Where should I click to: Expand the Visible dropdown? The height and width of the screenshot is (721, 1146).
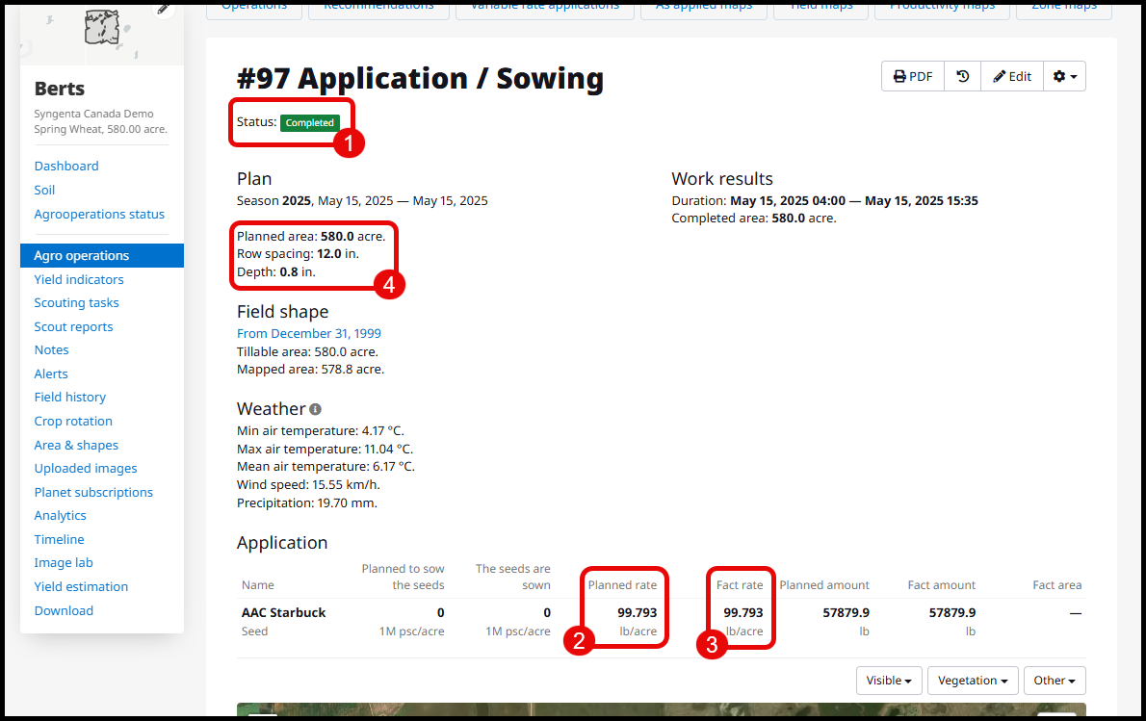(889, 681)
